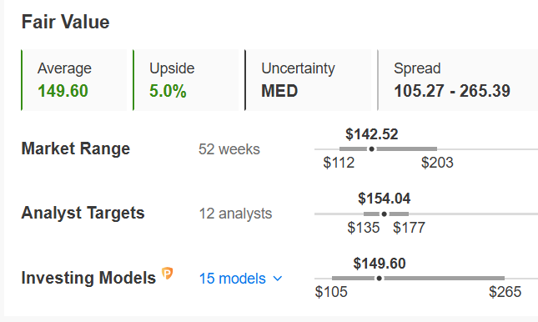
Task: Click the Analyst Targets label
Action: (83, 213)
